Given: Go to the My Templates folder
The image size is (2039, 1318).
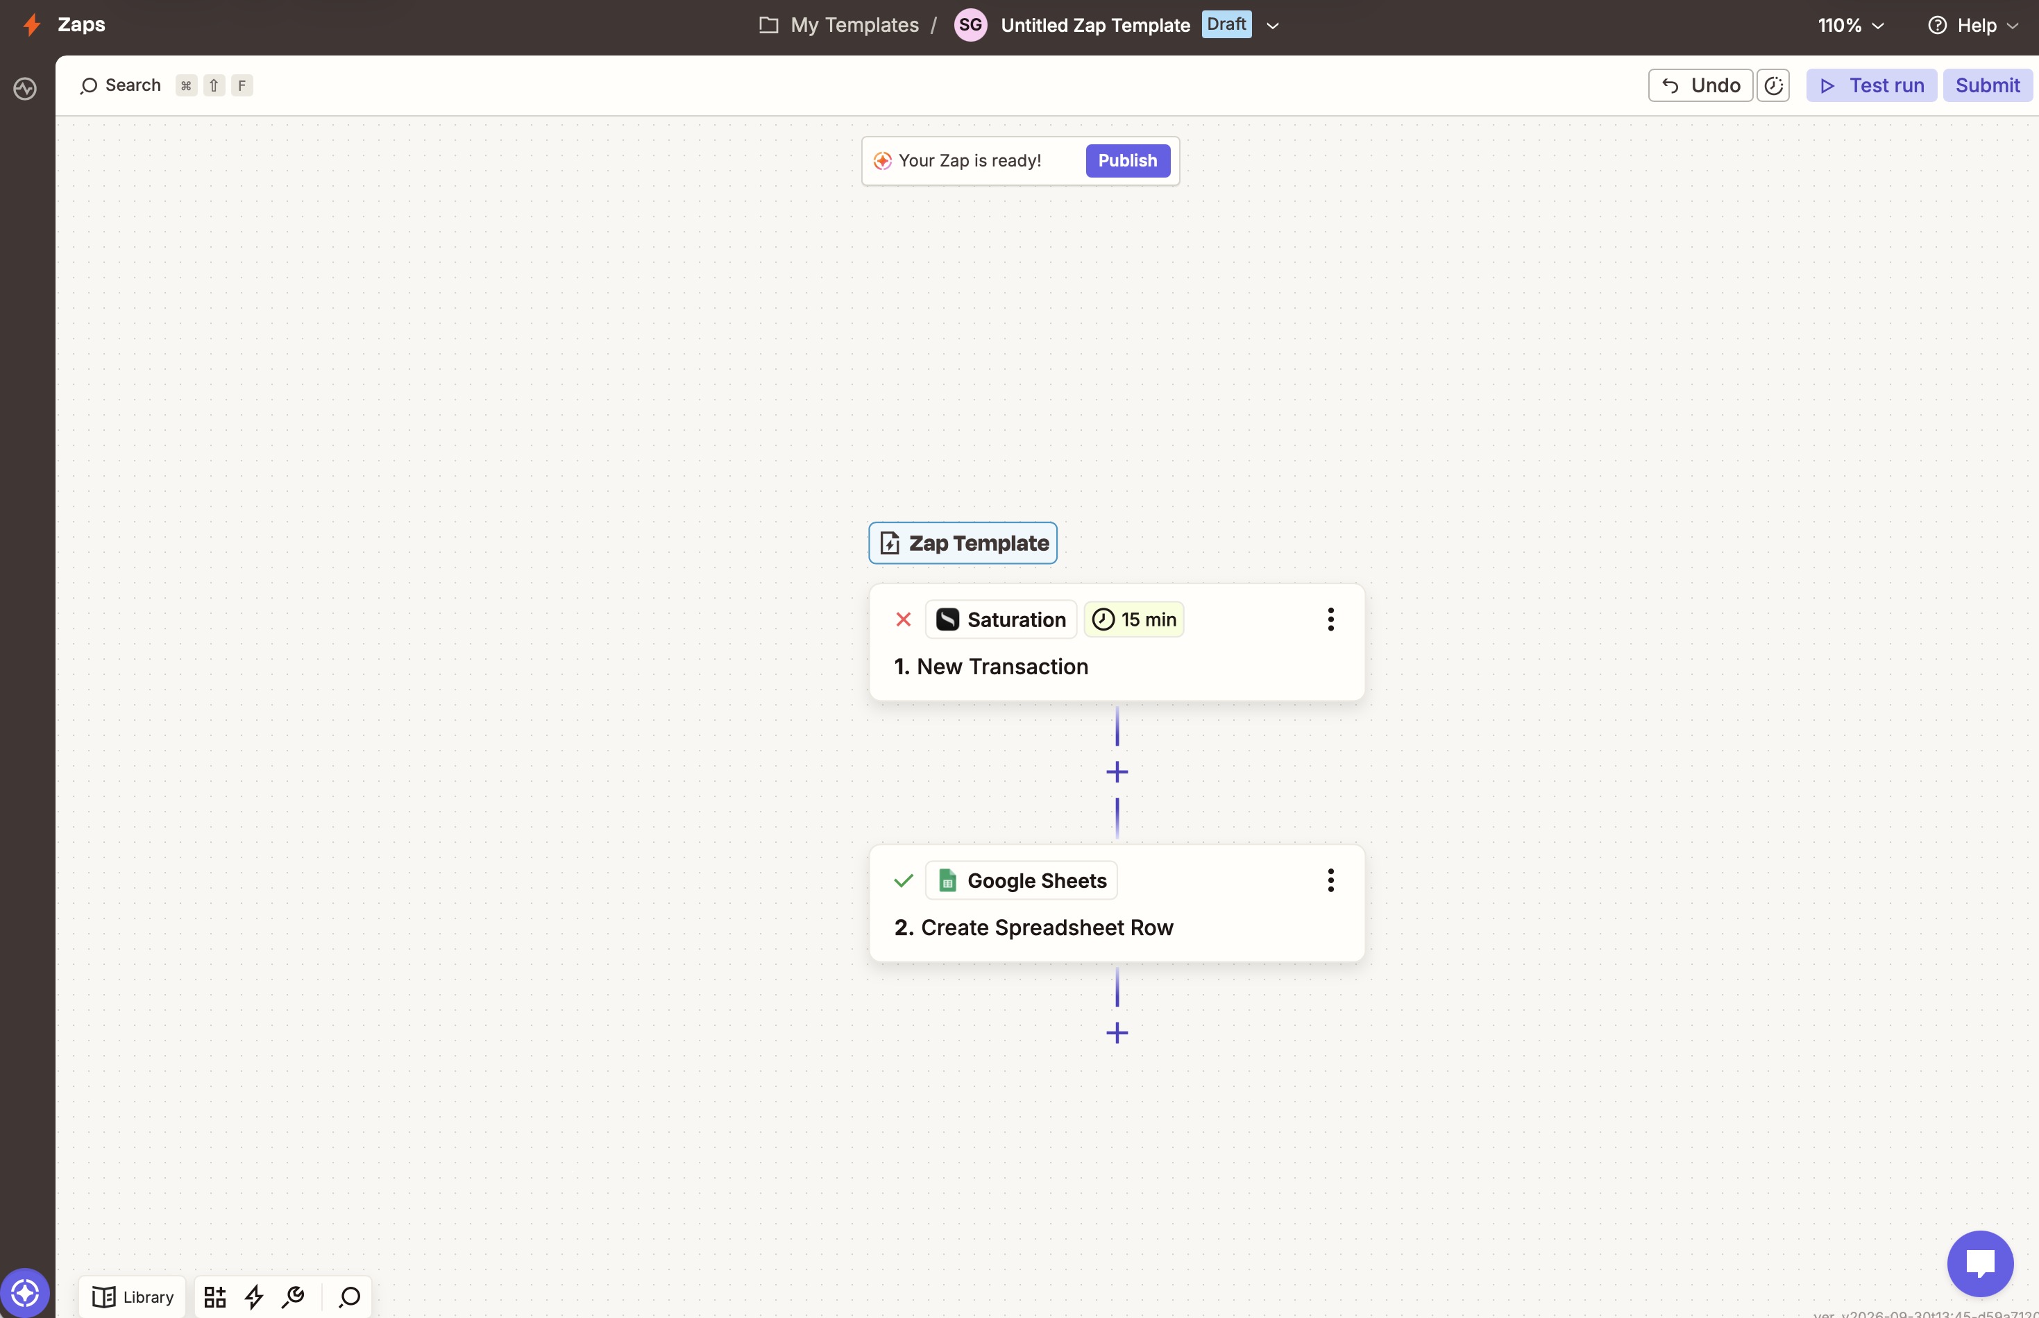Looking at the screenshot, I should [x=839, y=26].
